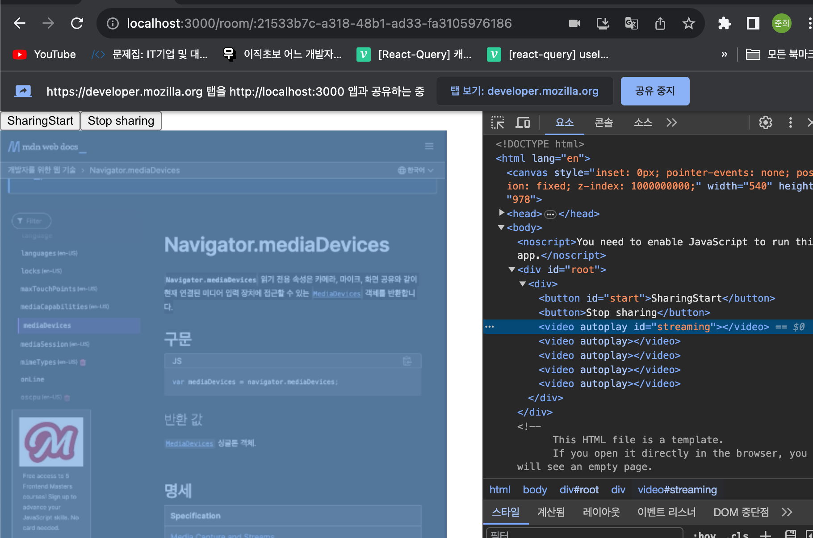This screenshot has width=813, height=538.
Task: Open the [React-Query] 캐... bookmark
Action: tap(414, 55)
